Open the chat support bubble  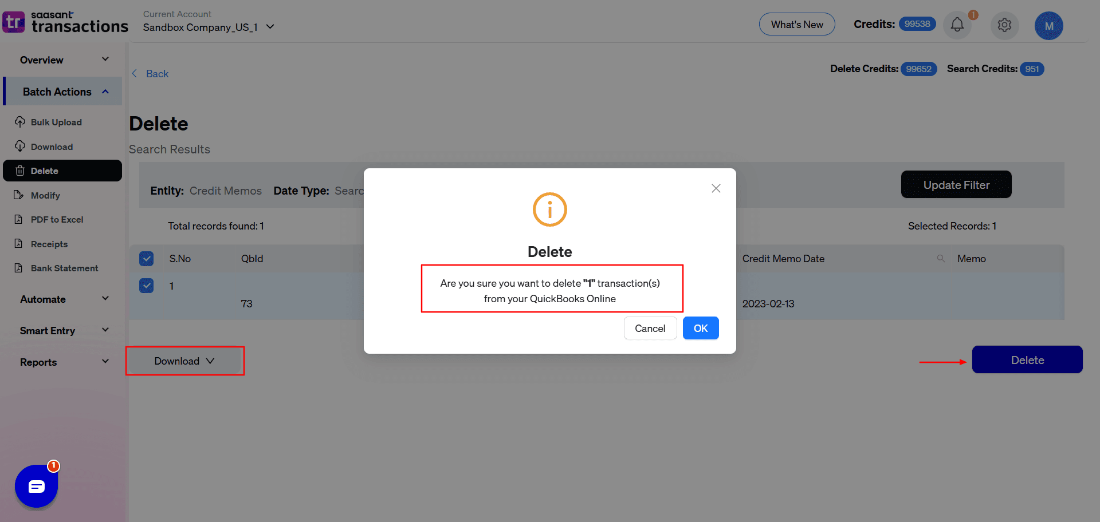[x=37, y=487]
